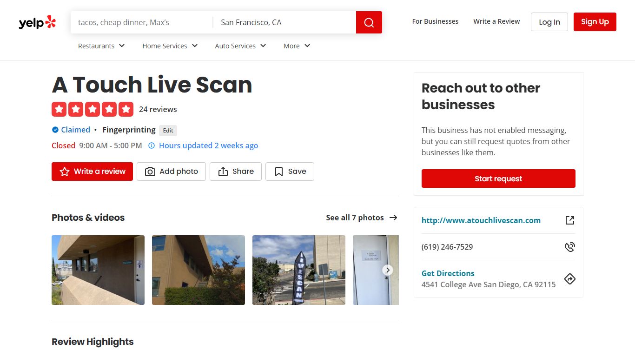Click the Get Directions link
Viewport: 635px width, 357px height.
(x=448, y=273)
